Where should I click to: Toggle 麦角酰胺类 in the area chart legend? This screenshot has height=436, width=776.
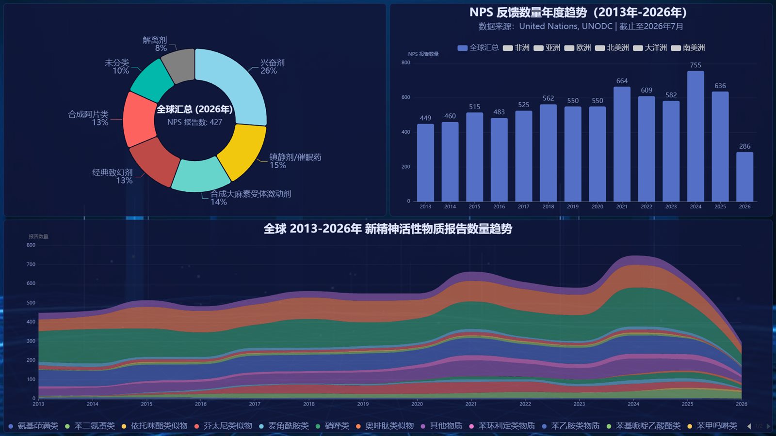click(284, 426)
